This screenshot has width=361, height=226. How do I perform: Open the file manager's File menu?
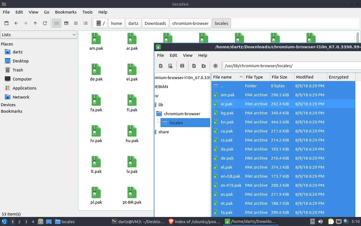point(6,12)
